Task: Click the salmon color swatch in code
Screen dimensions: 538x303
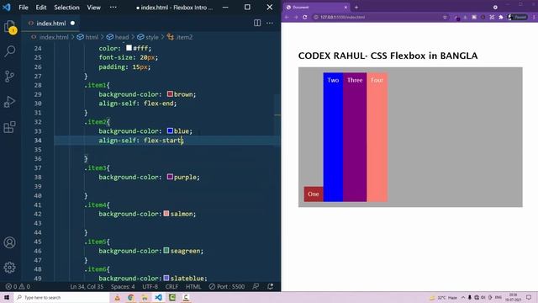Action: [166, 213]
